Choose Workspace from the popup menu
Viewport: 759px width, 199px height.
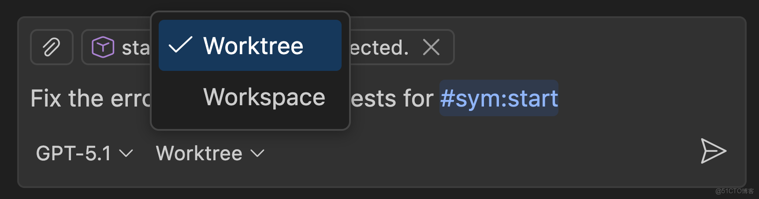[264, 97]
